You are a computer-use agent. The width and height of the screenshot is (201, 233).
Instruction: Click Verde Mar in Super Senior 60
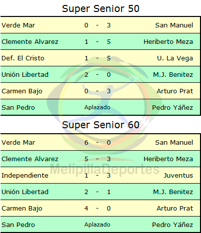[18, 143]
